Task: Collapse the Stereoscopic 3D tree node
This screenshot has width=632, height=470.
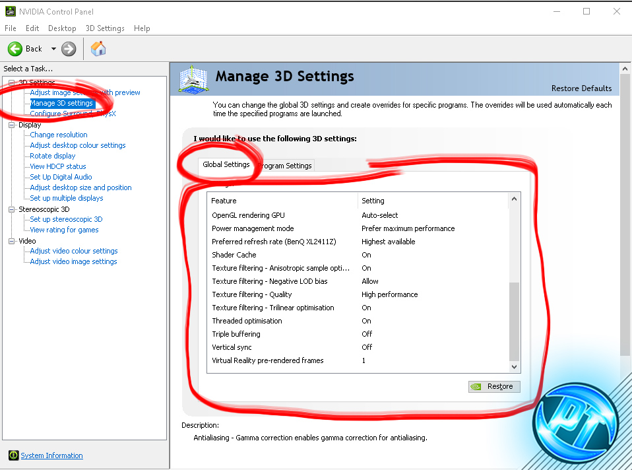Action: tap(12, 209)
